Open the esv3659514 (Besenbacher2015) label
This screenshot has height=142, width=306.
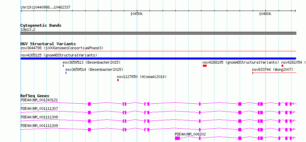click(x=94, y=69)
